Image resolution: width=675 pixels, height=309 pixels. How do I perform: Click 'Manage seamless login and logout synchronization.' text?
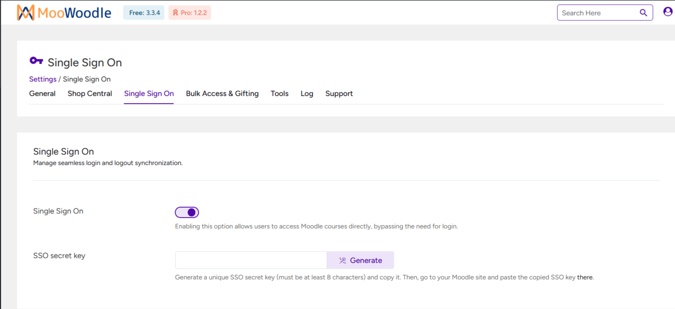point(108,163)
